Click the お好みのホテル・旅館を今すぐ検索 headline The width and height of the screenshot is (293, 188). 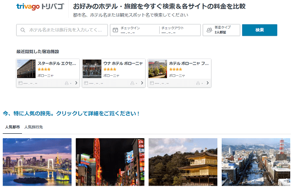point(159,6)
